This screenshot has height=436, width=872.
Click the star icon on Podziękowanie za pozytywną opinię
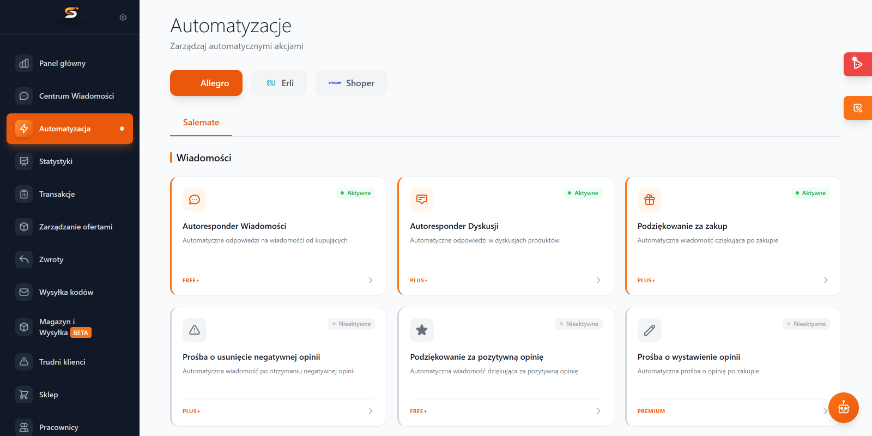pos(422,330)
